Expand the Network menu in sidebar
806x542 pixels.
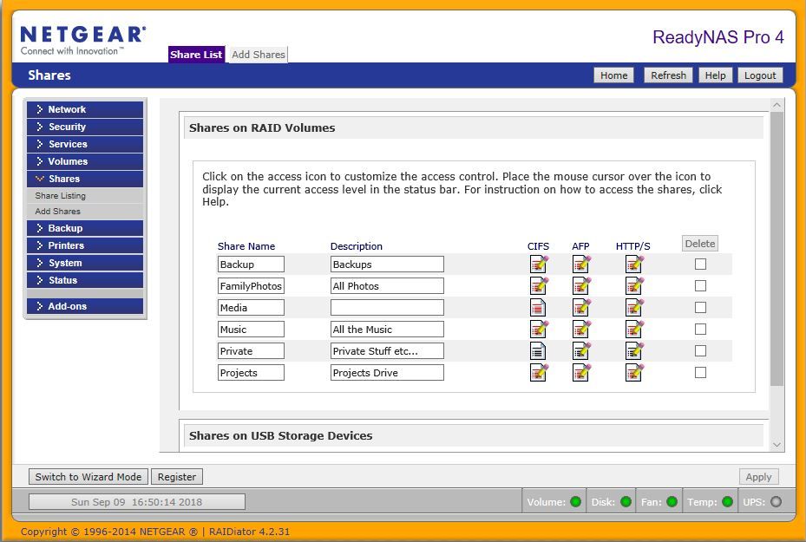[x=84, y=109]
